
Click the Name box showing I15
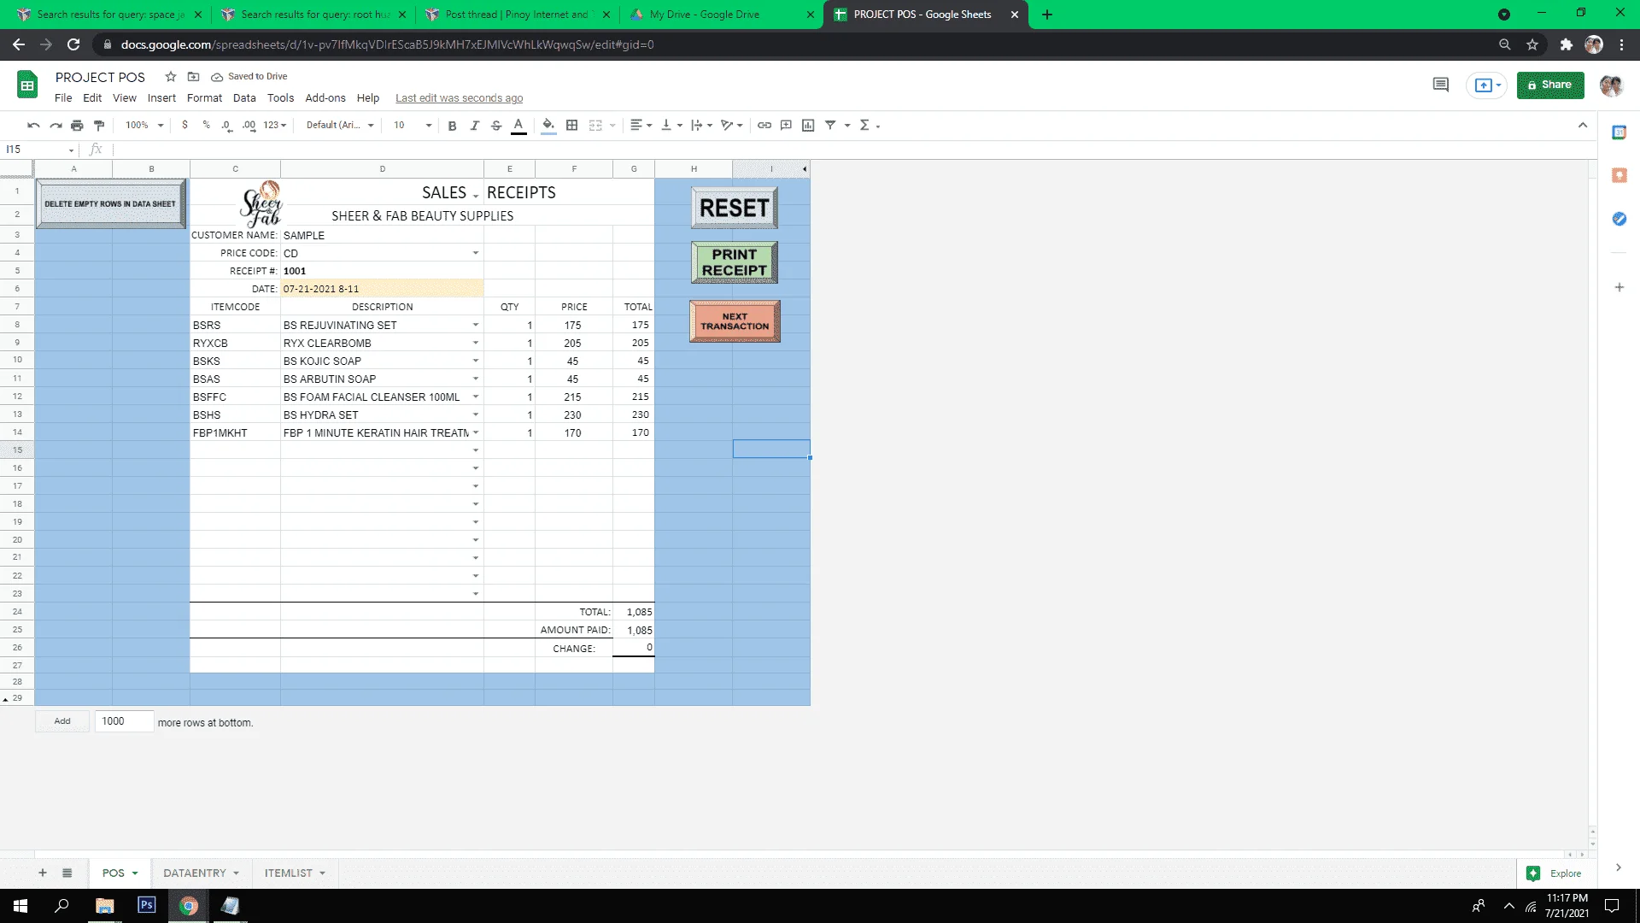click(39, 149)
